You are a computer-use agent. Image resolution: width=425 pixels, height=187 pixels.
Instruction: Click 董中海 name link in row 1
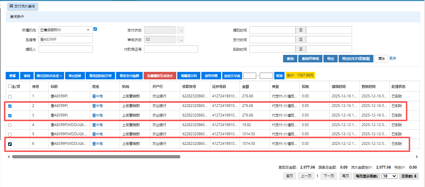pyautogui.click(x=97, y=96)
